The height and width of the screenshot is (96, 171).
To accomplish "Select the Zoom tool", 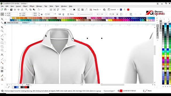I will coord(2,31).
